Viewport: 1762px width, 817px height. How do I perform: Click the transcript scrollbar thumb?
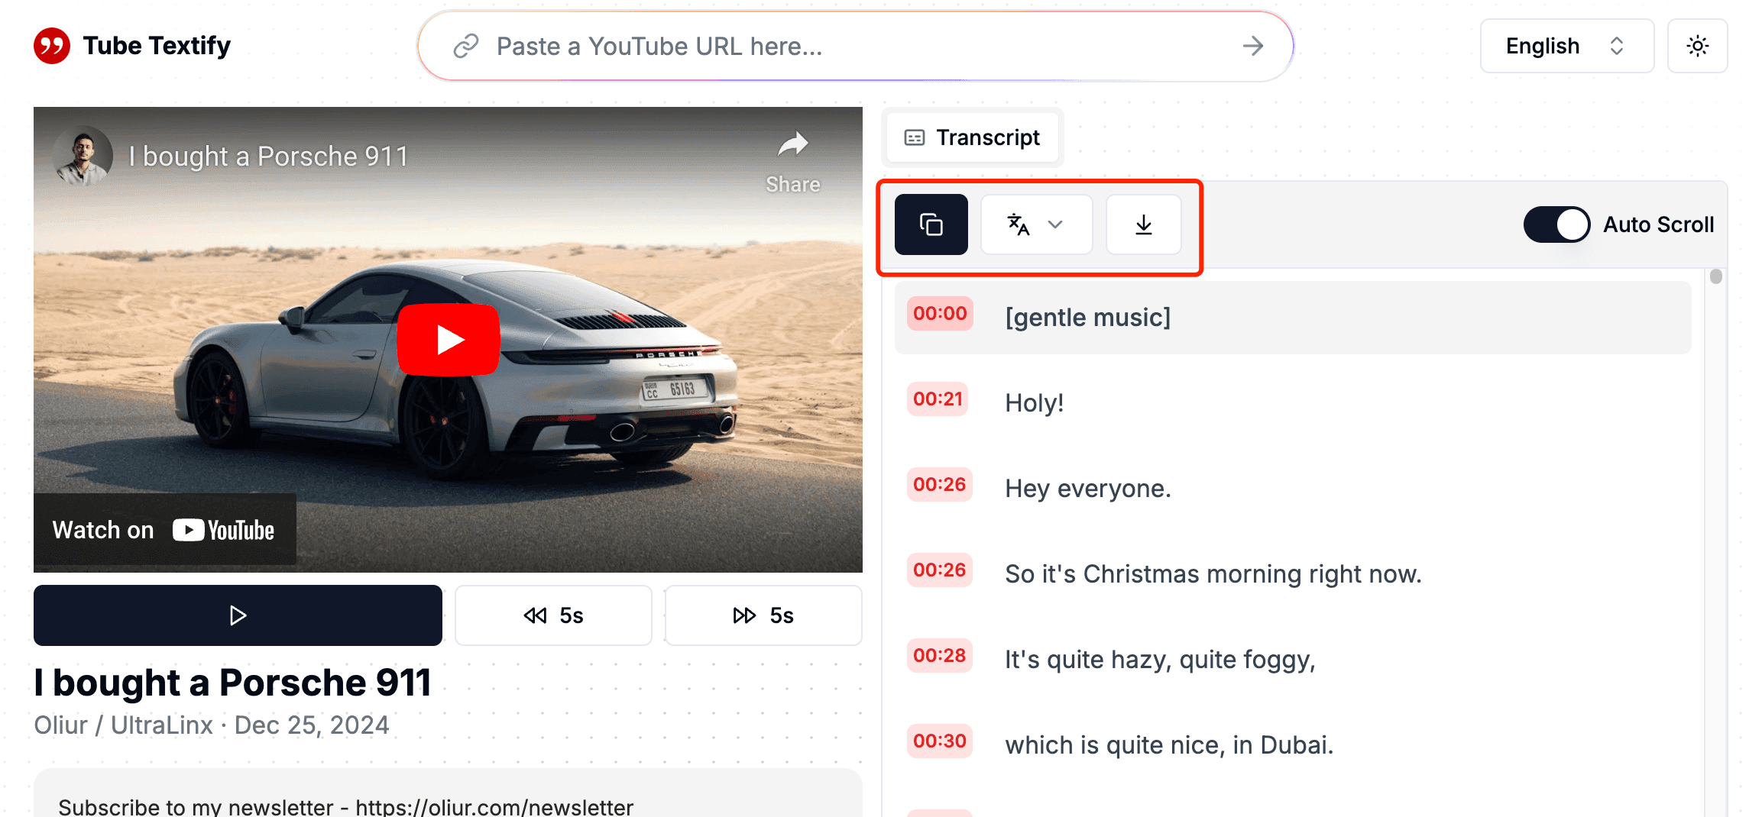coord(1716,276)
